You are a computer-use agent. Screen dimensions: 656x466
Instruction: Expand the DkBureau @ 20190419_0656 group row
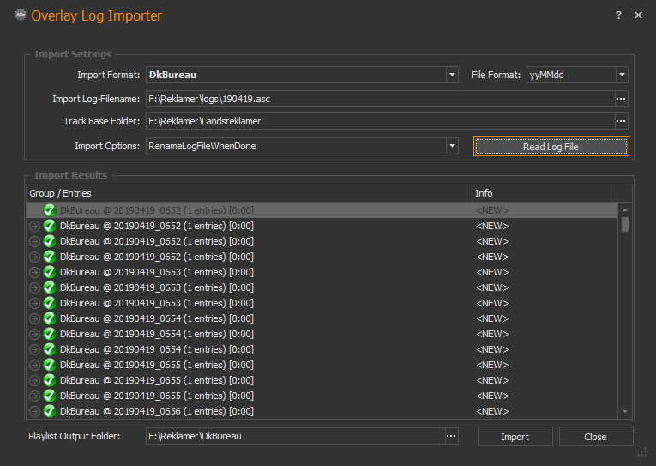34,412
